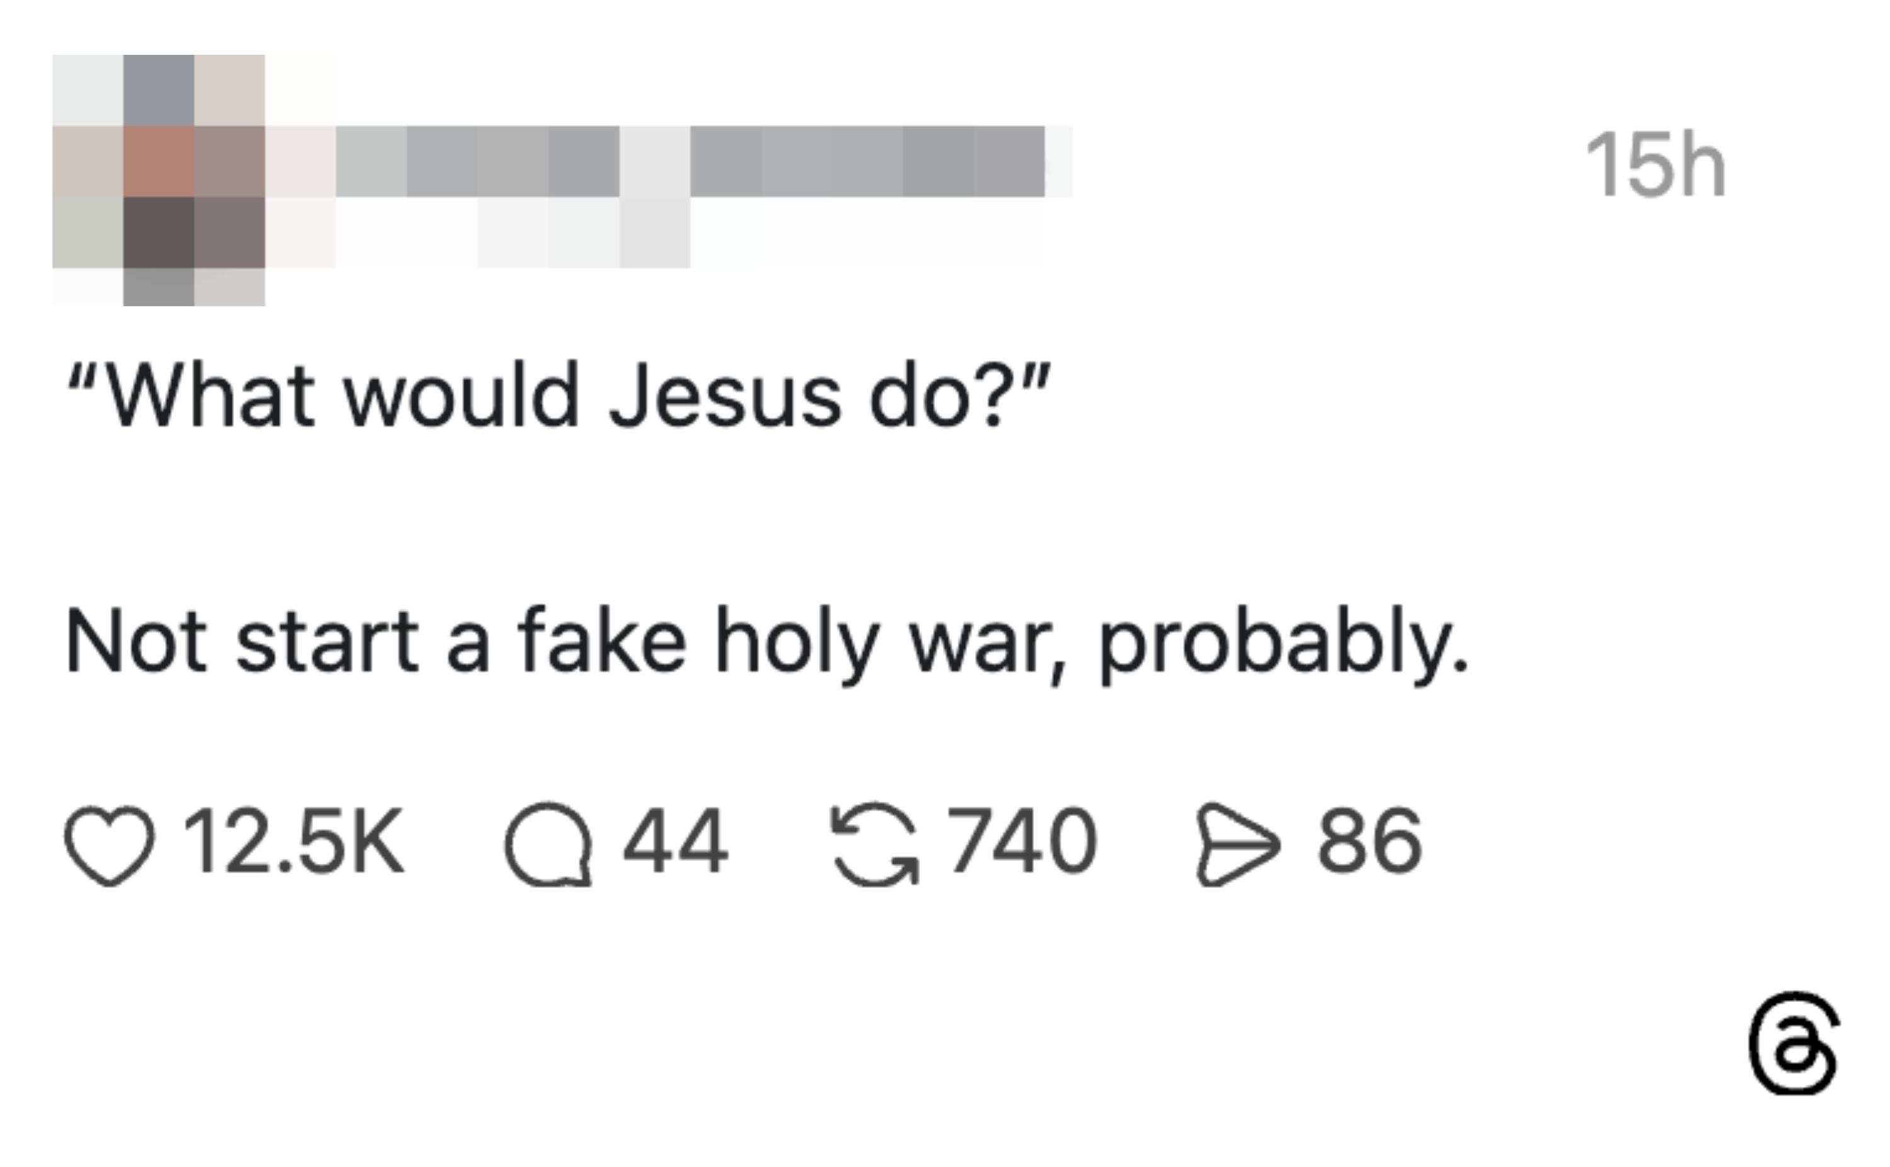
Task: Click the word "holy" in the post
Action: (797, 644)
